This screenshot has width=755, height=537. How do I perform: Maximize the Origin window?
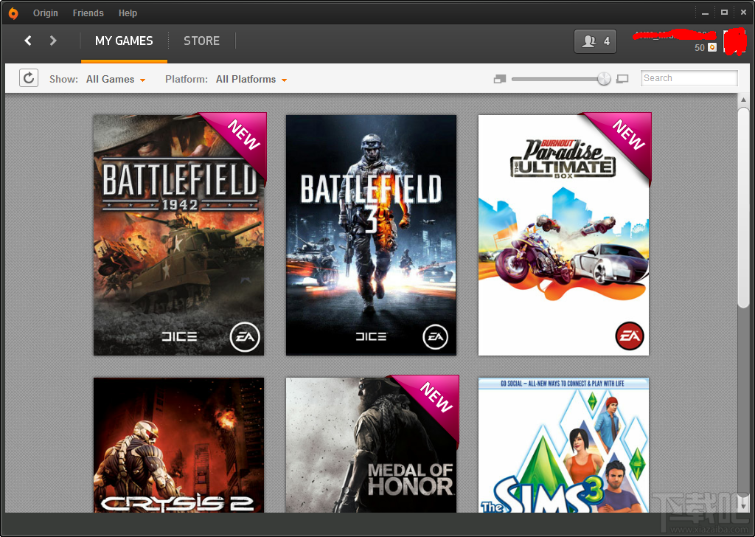(724, 13)
